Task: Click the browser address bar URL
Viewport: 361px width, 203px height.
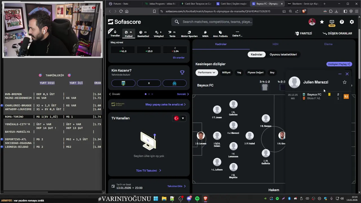Action: coord(218,11)
